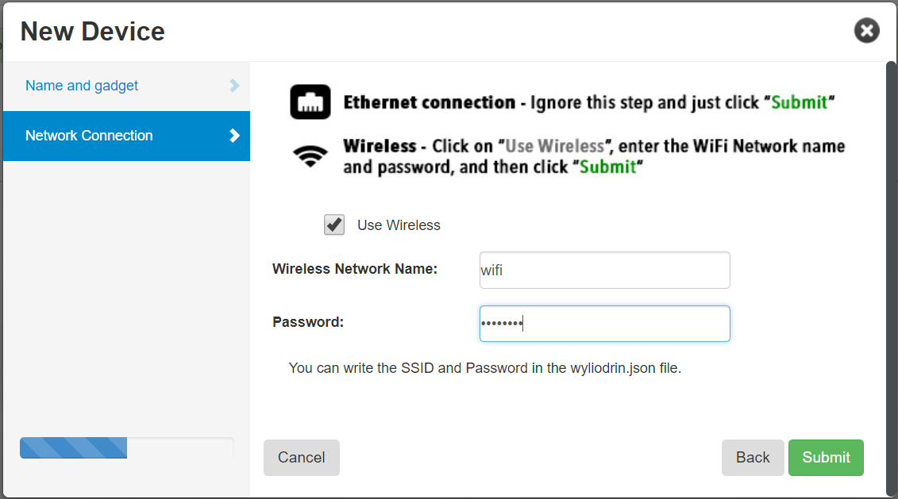Click the Ethernet port icon
898x499 pixels.
coord(310,102)
